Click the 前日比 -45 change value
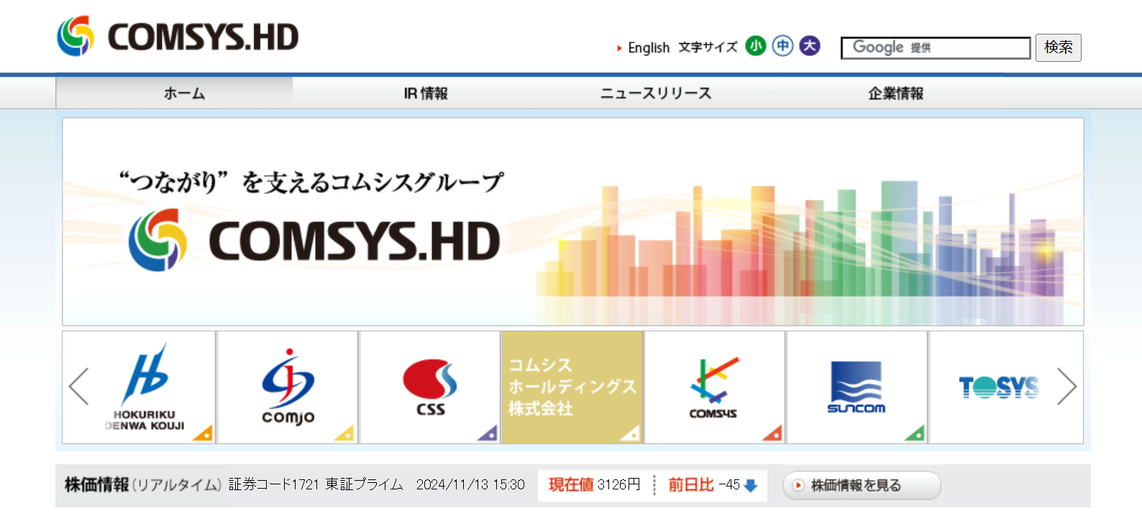The height and width of the screenshot is (516, 1142). coord(704,485)
